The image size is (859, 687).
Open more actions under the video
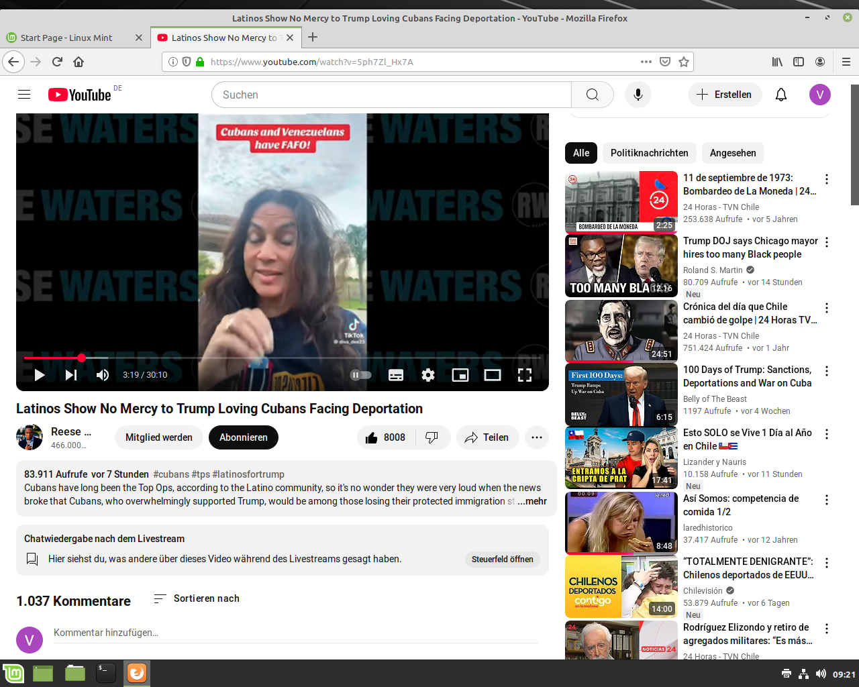point(537,437)
